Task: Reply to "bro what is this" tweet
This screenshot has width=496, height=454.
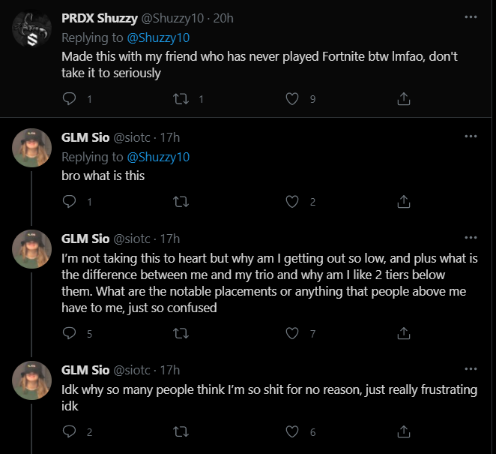Action: pyautogui.click(x=69, y=201)
